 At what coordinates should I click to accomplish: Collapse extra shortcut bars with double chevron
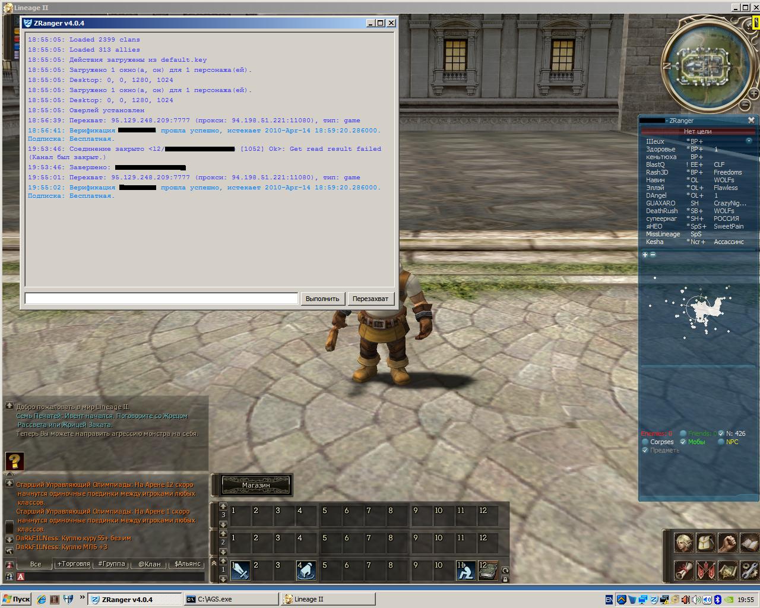pos(214,563)
